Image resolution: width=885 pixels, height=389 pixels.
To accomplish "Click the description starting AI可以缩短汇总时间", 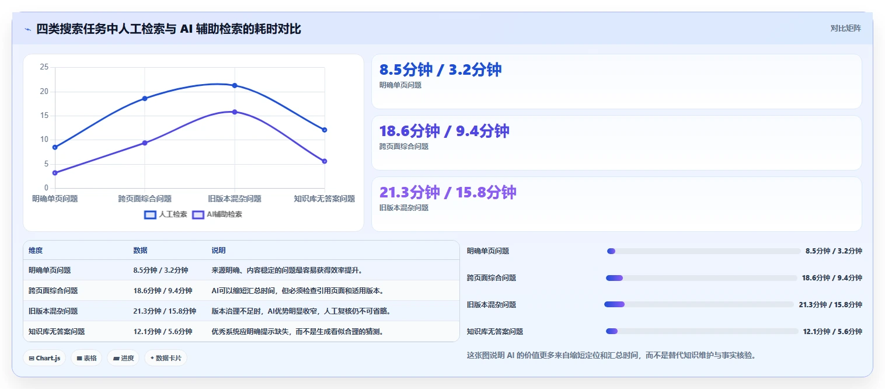I will coord(297,290).
